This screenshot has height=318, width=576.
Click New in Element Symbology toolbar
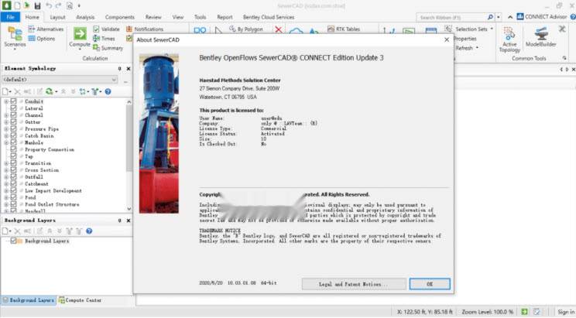pos(5,91)
